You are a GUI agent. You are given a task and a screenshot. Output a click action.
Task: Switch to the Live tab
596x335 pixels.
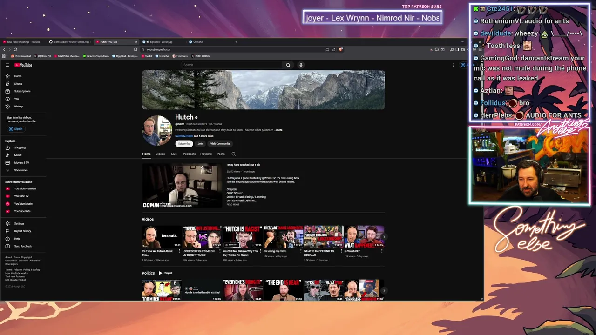tap(174, 154)
